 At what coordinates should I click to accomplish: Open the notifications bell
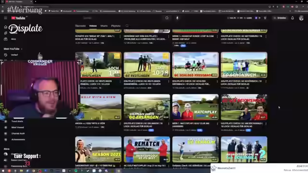[x=293, y=18]
